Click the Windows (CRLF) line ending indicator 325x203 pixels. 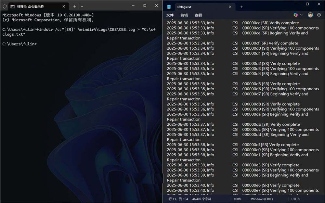click(262, 199)
